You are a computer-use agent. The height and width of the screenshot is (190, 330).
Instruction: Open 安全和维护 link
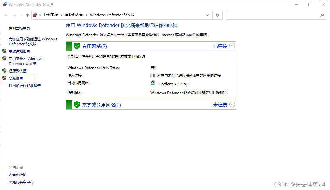pos(17,175)
